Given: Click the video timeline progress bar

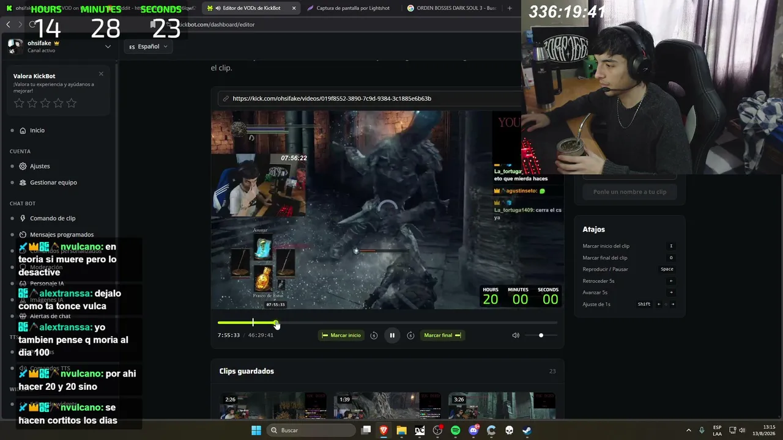Looking at the screenshot, I should pos(387,323).
